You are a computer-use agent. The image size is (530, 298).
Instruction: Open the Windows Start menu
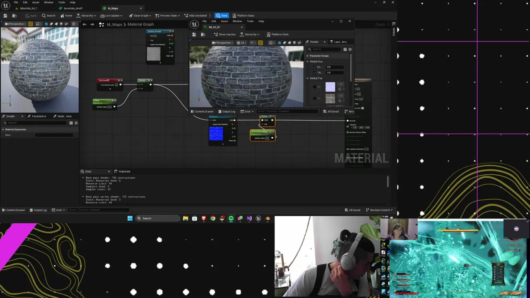[x=130, y=219]
